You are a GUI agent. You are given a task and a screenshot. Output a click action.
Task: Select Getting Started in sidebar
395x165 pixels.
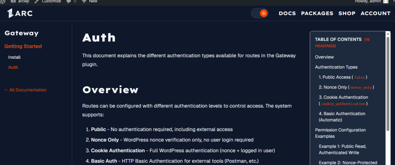click(x=23, y=47)
